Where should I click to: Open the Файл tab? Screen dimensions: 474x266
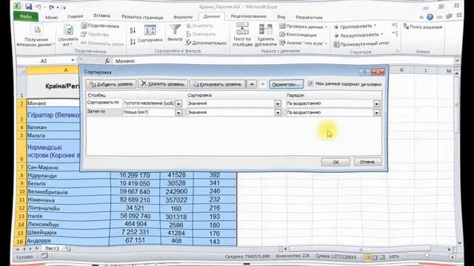(26, 16)
